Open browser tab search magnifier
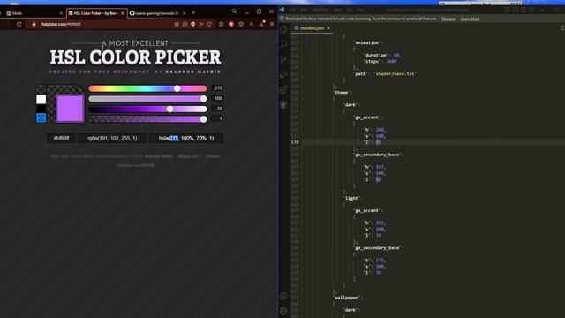 pyautogui.click(x=234, y=11)
